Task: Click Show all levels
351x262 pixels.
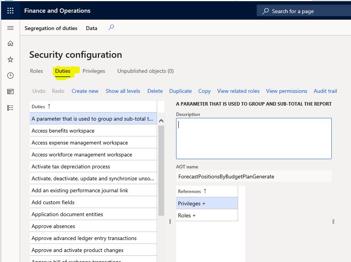Action: (123, 91)
